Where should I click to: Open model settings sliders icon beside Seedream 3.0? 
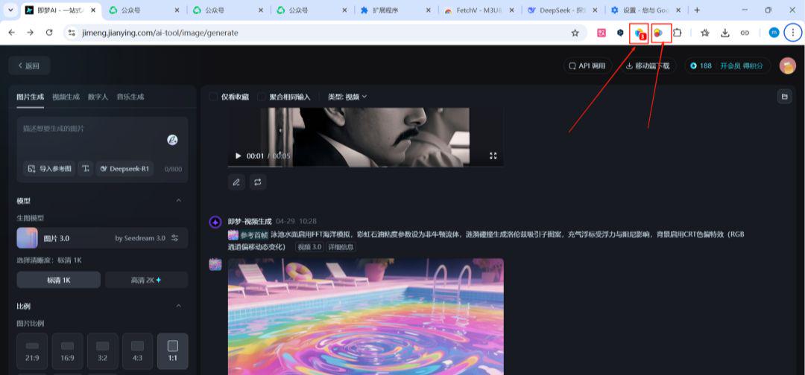[x=175, y=238]
